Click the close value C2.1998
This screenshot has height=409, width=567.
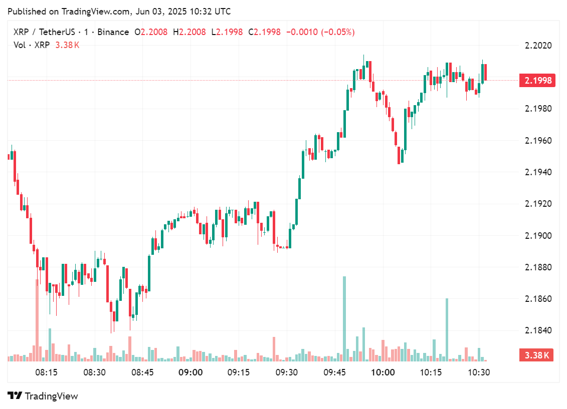[264, 32]
